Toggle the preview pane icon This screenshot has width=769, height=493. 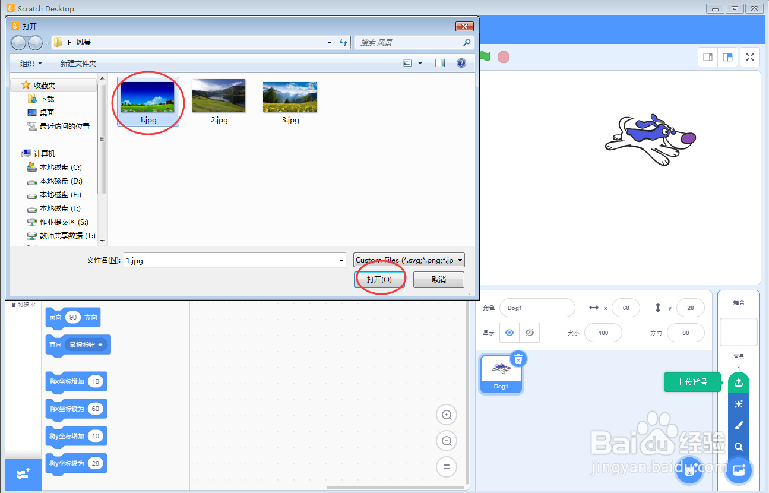(440, 63)
